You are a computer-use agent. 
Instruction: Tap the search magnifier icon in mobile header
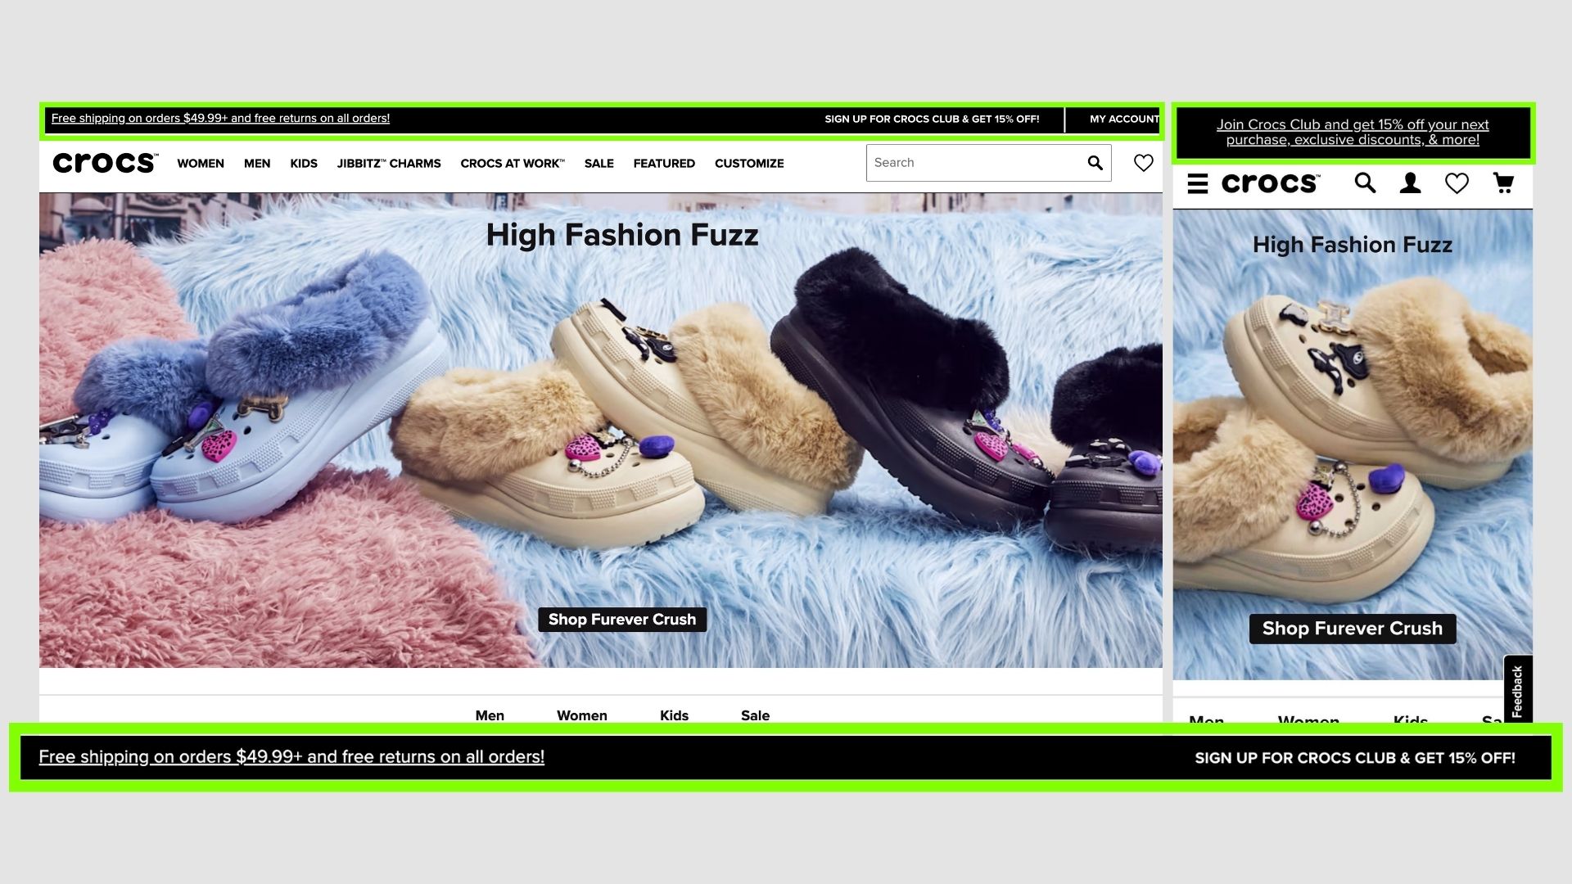click(x=1365, y=183)
